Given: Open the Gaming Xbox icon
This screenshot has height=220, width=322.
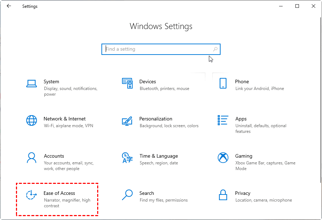Looking at the screenshot, I should [223, 158].
